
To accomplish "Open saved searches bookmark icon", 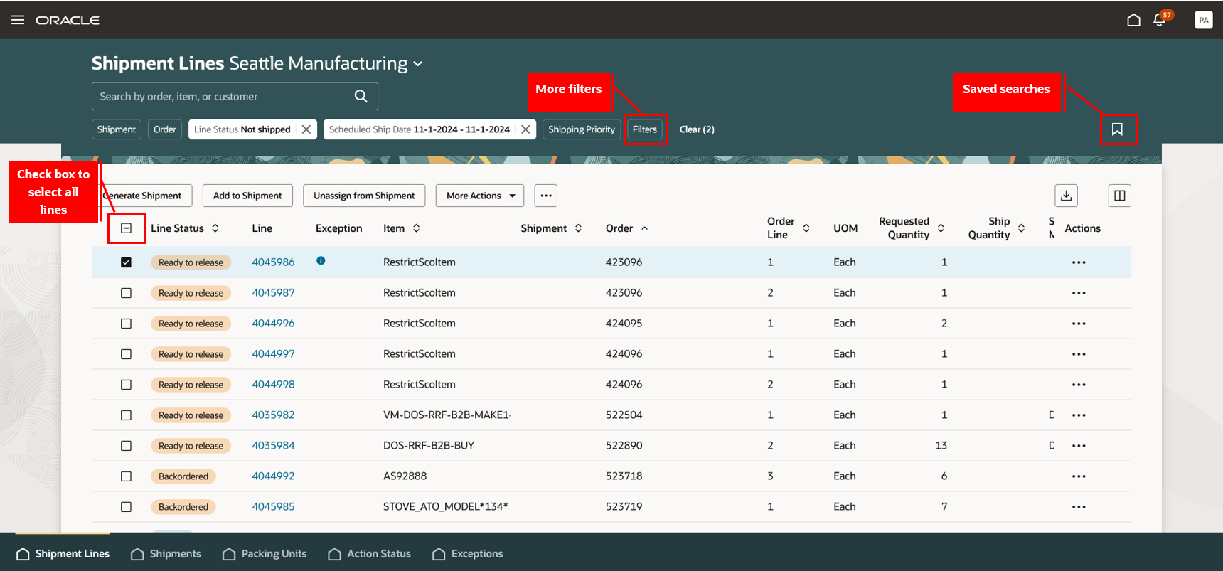I will 1117,129.
